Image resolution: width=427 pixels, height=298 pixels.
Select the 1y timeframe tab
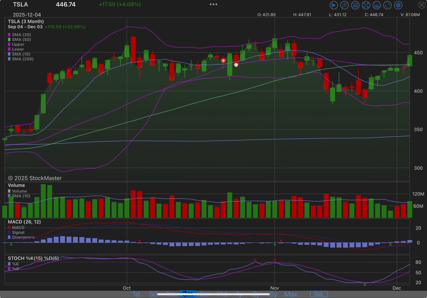click(x=239, y=294)
